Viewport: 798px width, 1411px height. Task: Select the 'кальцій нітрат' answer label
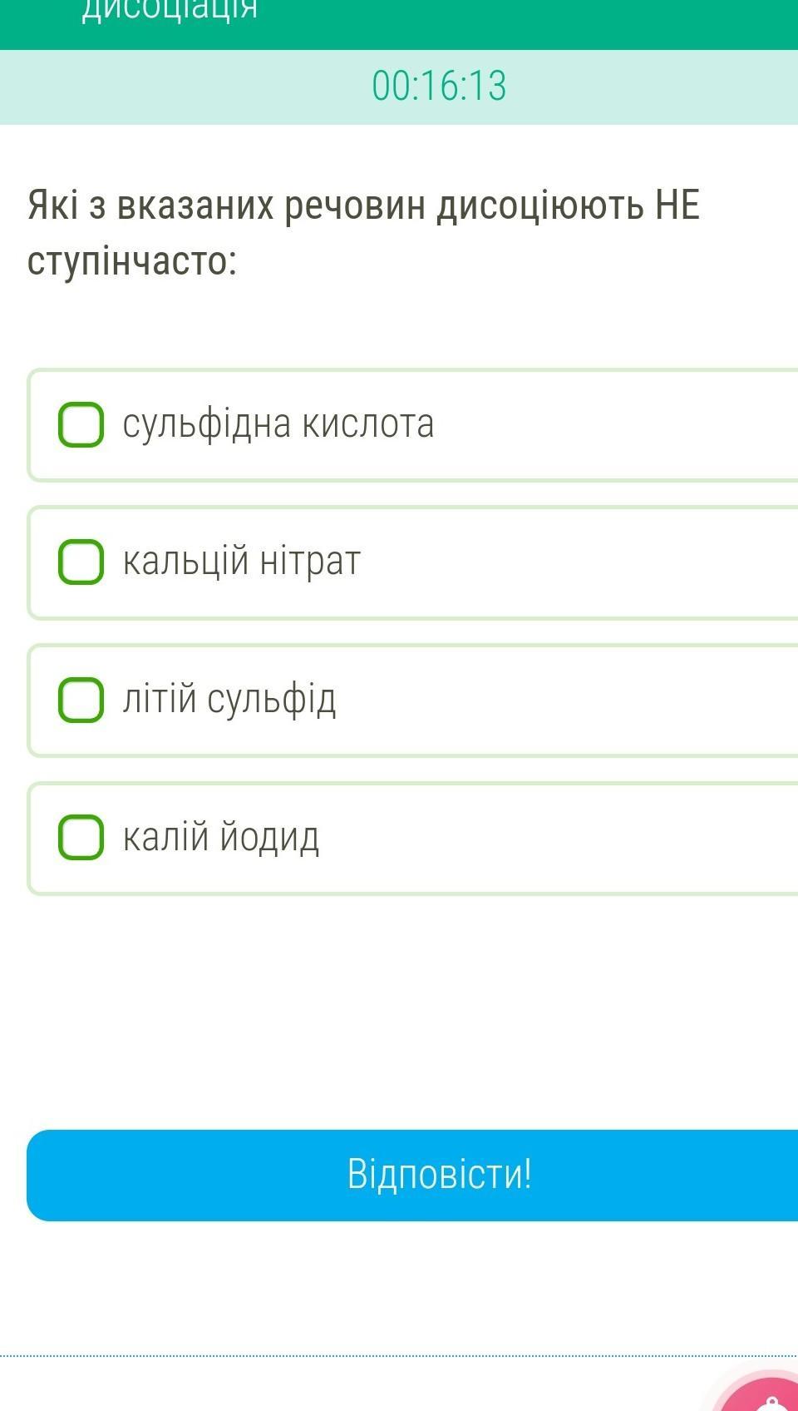point(242,562)
